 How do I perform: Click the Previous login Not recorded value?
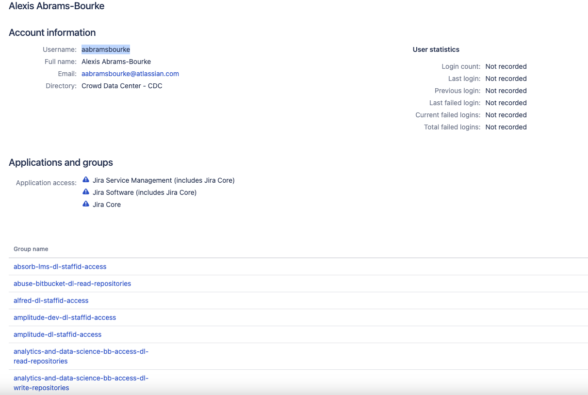coord(506,91)
